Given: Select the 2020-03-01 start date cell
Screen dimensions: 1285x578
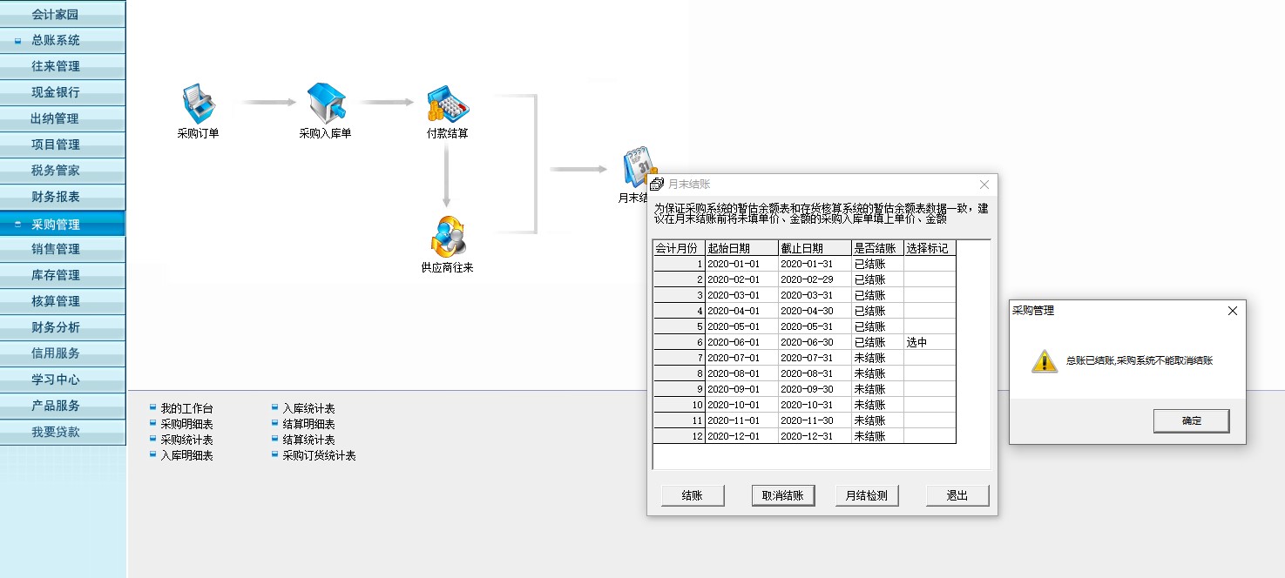Looking at the screenshot, I should (x=742, y=295).
